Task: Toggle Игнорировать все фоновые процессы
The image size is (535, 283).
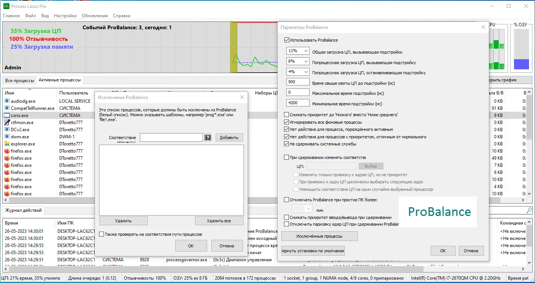Action: [x=287, y=122]
